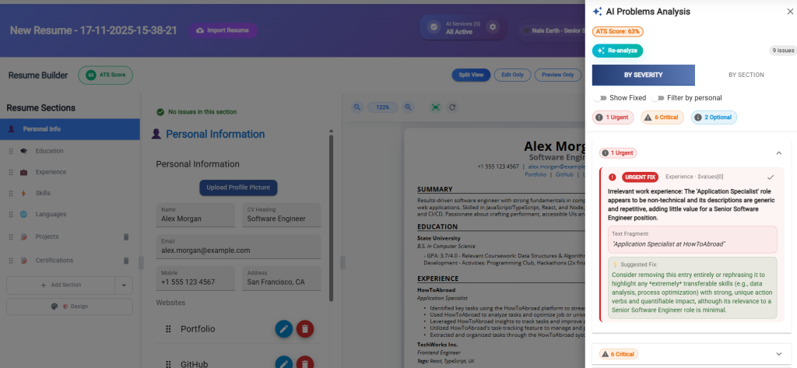Viewport: 797px width, 368px height.
Task: Open the AI Services settings gear
Action: tap(492, 27)
